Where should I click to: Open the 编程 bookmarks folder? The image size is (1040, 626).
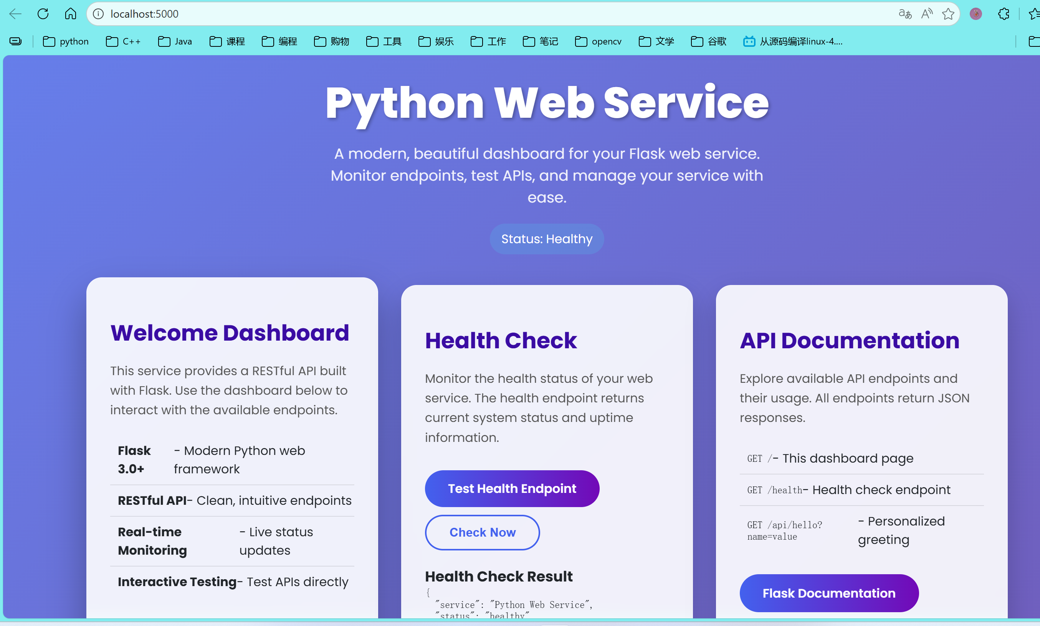[279, 41]
